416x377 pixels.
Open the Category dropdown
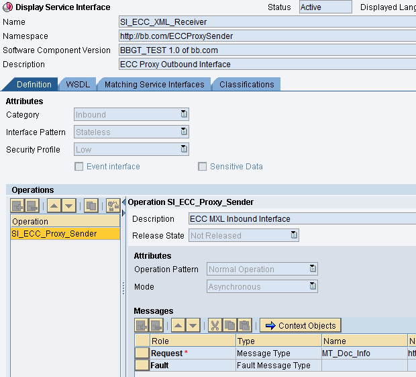[x=184, y=114]
